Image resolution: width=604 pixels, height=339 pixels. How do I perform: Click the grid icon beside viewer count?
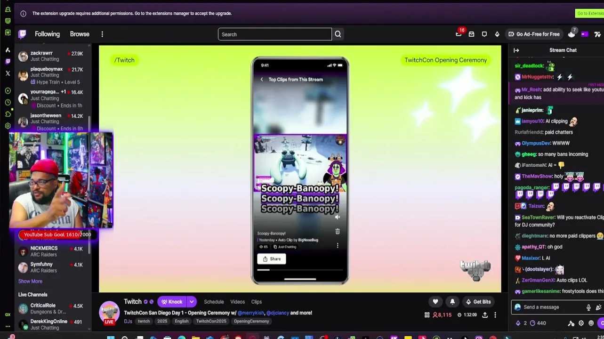[x=427, y=315]
